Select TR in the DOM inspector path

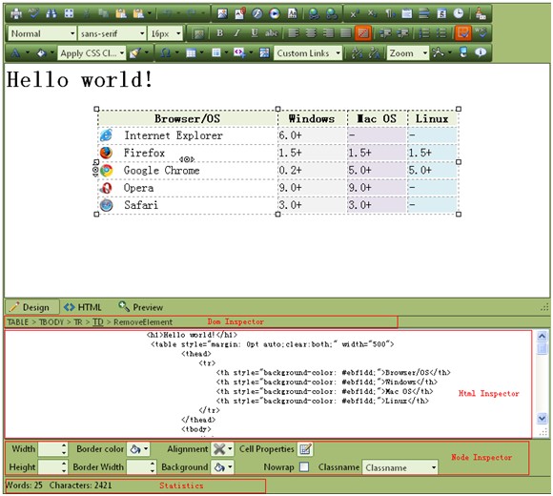[x=78, y=322]
